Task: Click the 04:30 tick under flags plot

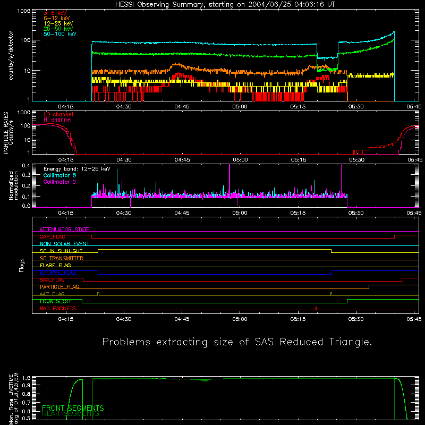Action: coord(124,319)
